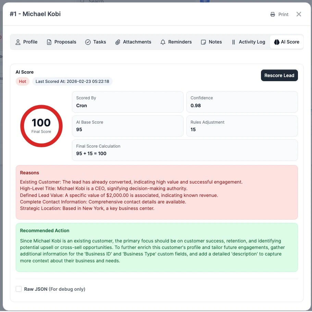This screenshot has width=312, height=312.
Task: Click the Notes icon
Action: (204, 42)
